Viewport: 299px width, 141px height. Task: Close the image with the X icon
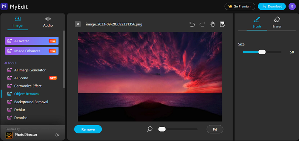[78, 24]
